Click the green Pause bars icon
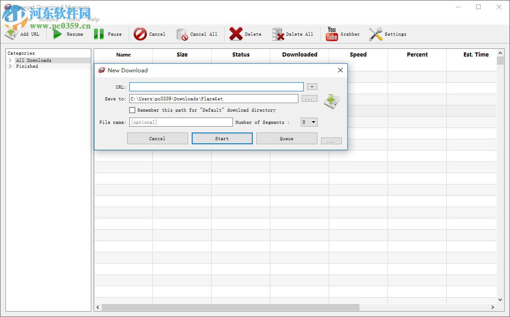 pyautogui.click(x=99, y=34)
